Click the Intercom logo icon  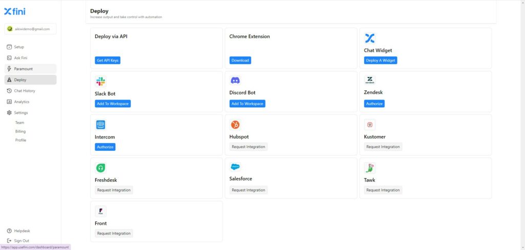[x=100, y=125]
